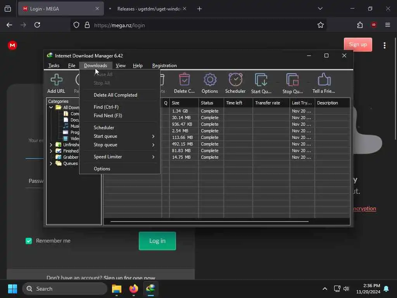Open the File menu in IDM
The image size is (397, 298).
tap(72, 66)
